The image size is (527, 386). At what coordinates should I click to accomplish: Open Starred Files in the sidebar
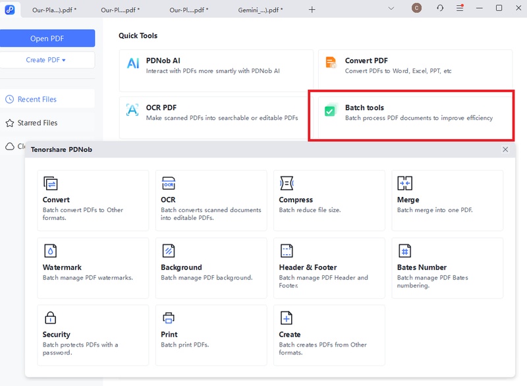[x=37, y=121]
